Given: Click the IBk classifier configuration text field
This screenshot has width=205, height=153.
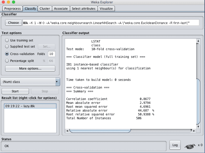Looking at the screenshot, I should pos(111,23).
